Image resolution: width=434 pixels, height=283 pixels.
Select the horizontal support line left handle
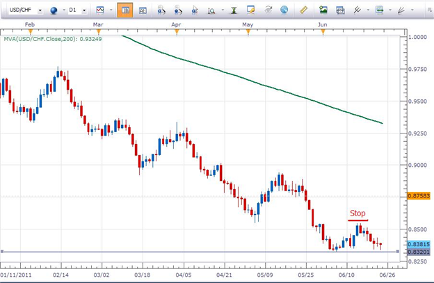[x=2, y=252]
